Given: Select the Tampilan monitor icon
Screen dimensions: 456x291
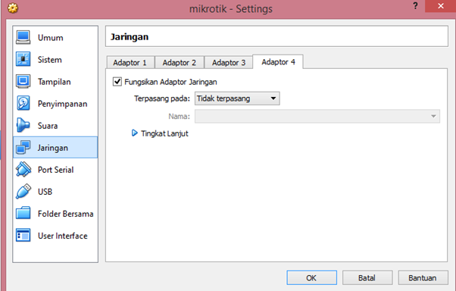Looking at the screenshot, I should (x=23, y=82).
